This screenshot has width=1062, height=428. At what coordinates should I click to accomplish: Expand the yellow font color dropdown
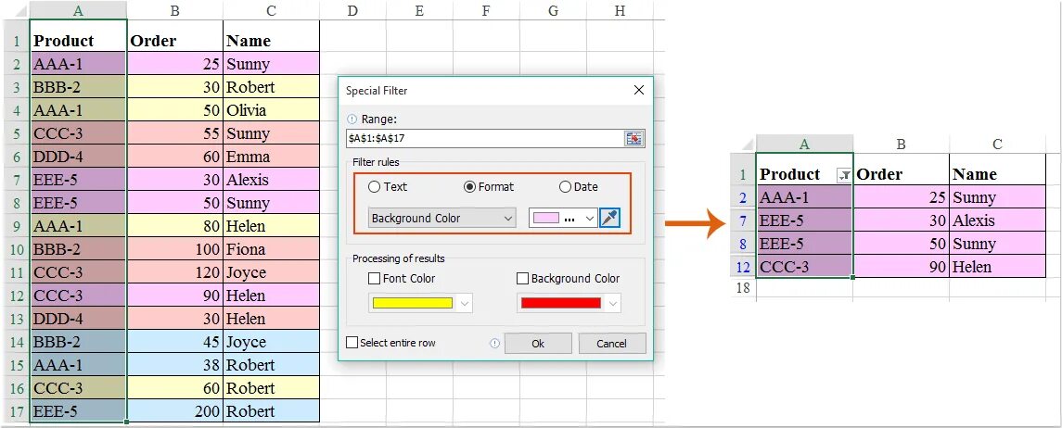click(x=465, y=304)
